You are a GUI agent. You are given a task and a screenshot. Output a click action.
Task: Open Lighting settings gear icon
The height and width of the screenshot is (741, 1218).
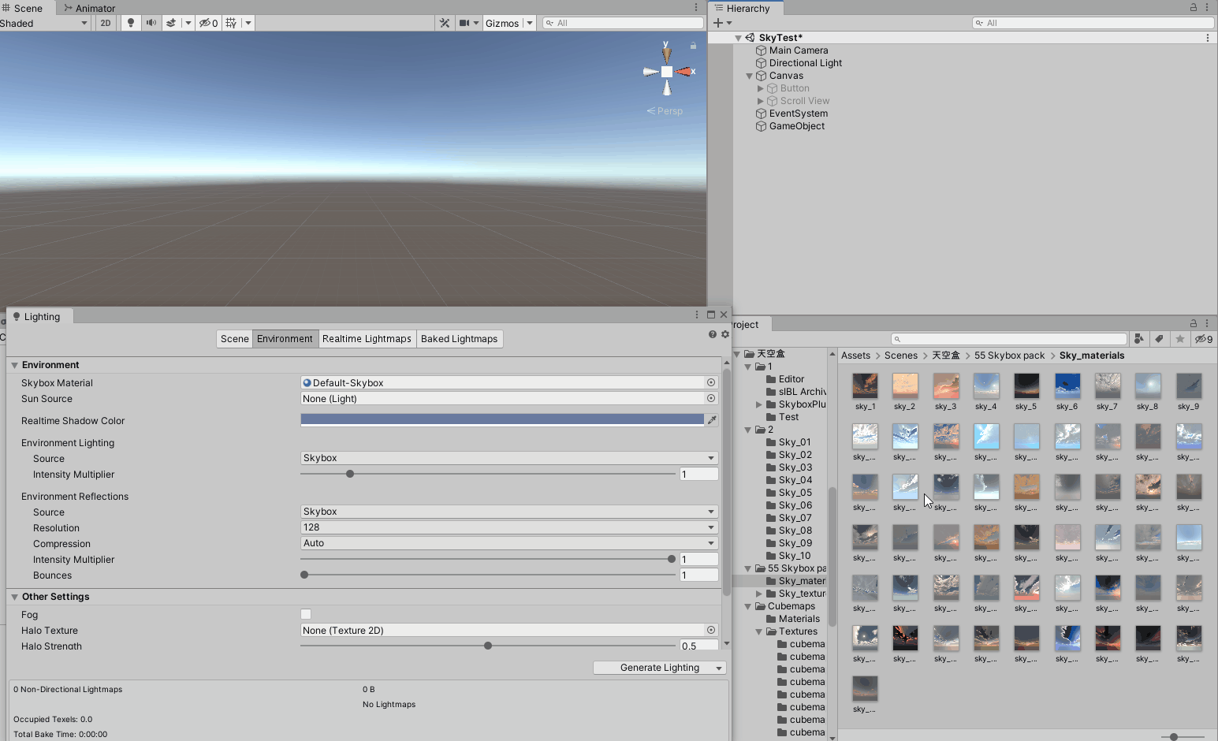[x=725, y=334]
